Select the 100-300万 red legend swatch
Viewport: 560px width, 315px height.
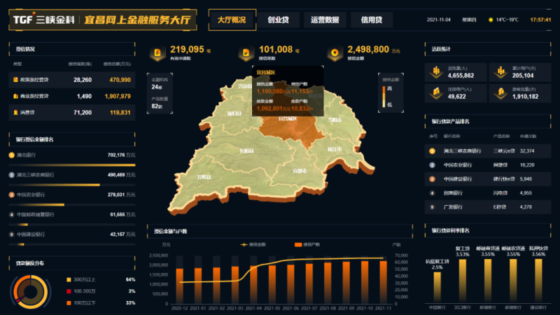coord(69,291)
